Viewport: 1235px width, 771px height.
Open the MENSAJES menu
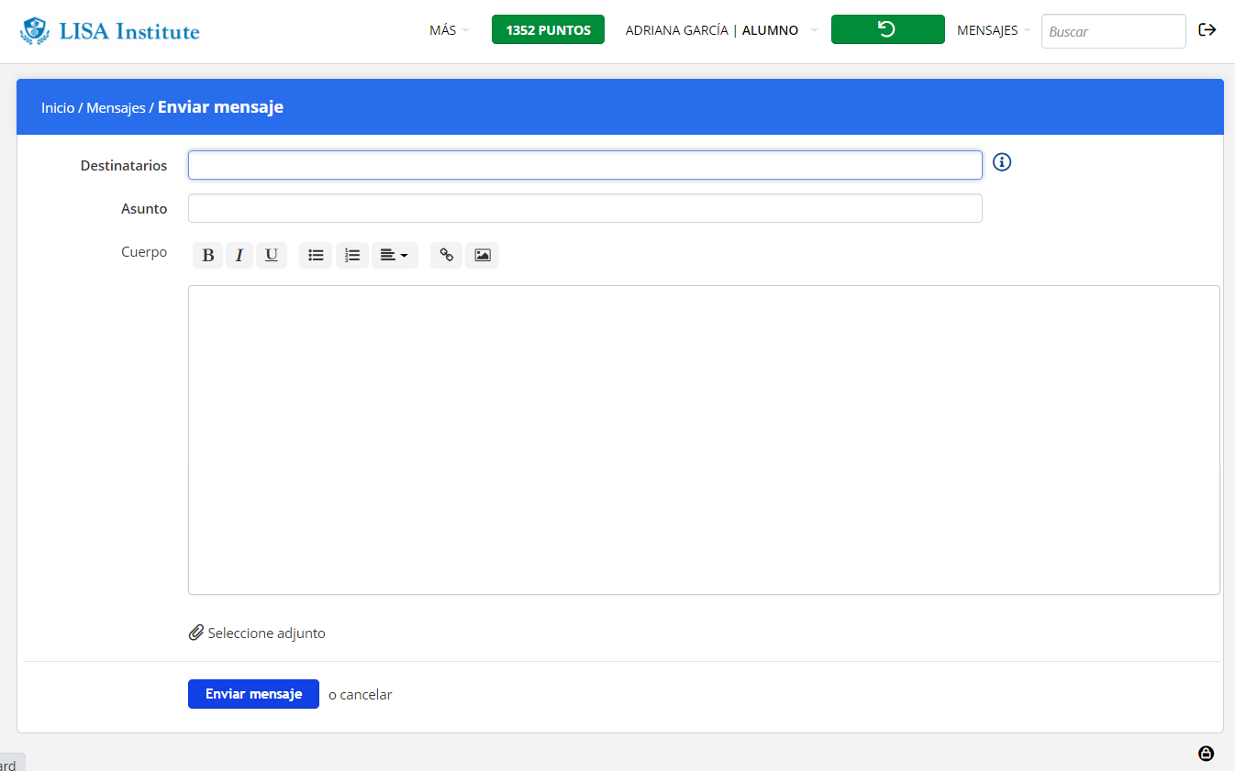click(993, 30)
